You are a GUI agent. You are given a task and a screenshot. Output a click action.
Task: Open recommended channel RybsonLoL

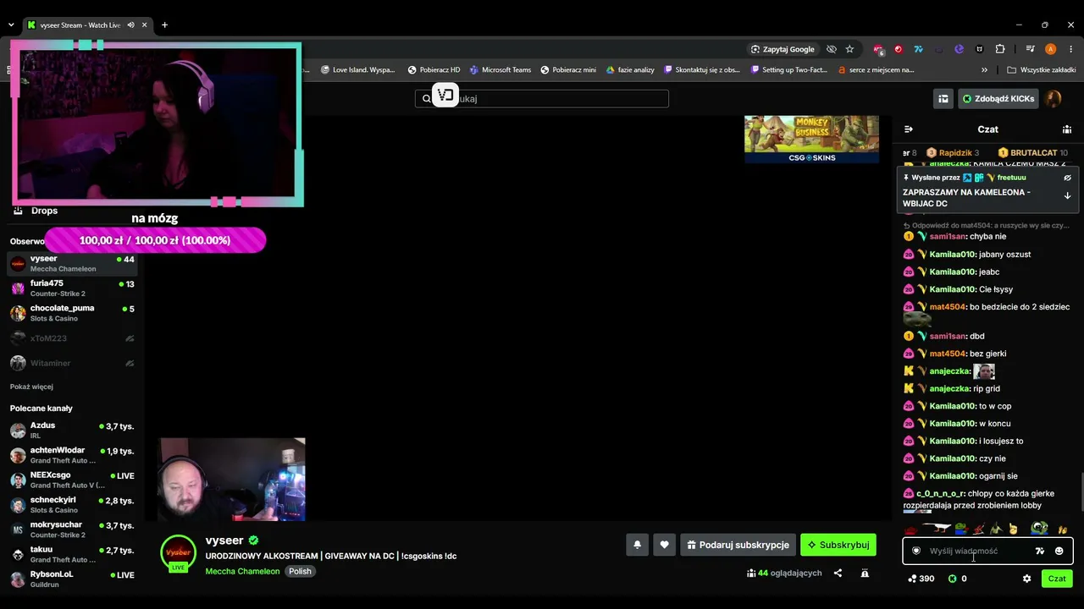(x=72, y=579)
